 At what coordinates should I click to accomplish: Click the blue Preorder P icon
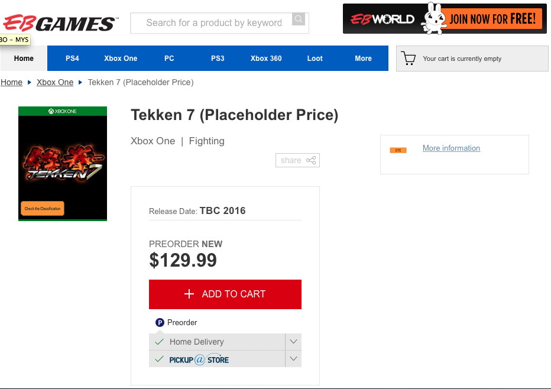(x=160, y=322)
